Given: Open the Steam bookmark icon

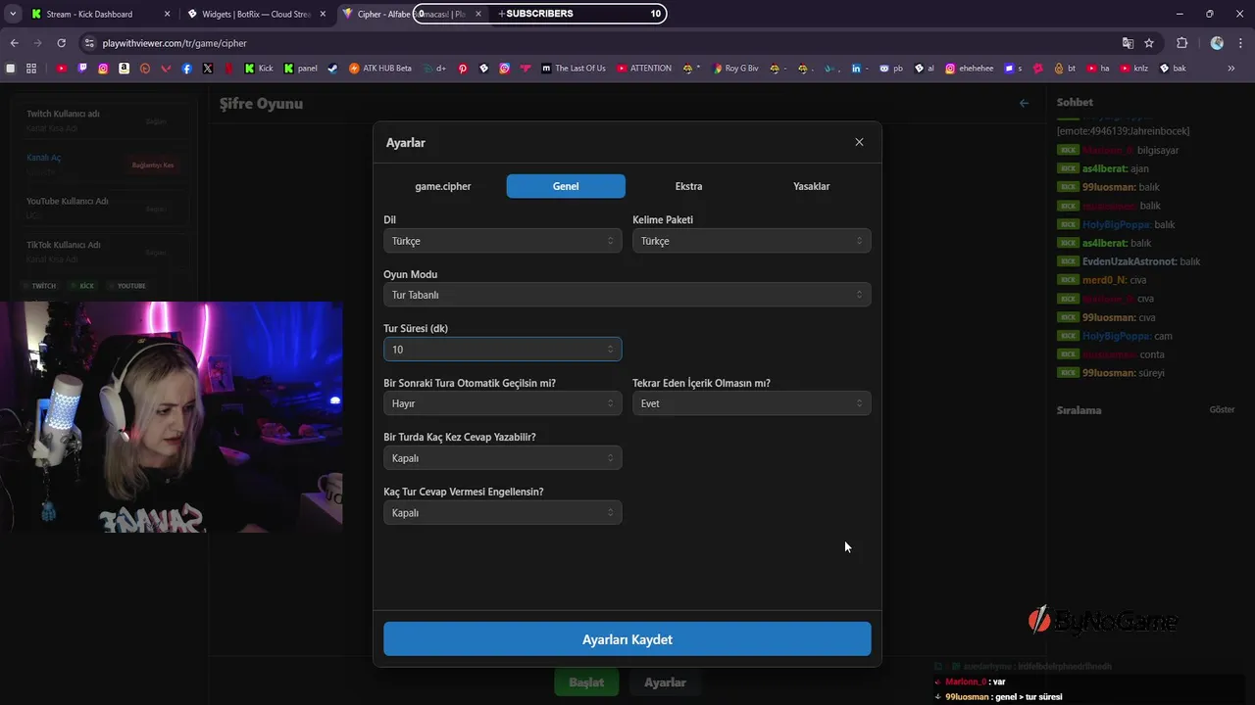Looking at the screenshot, I should pos(332,69).
